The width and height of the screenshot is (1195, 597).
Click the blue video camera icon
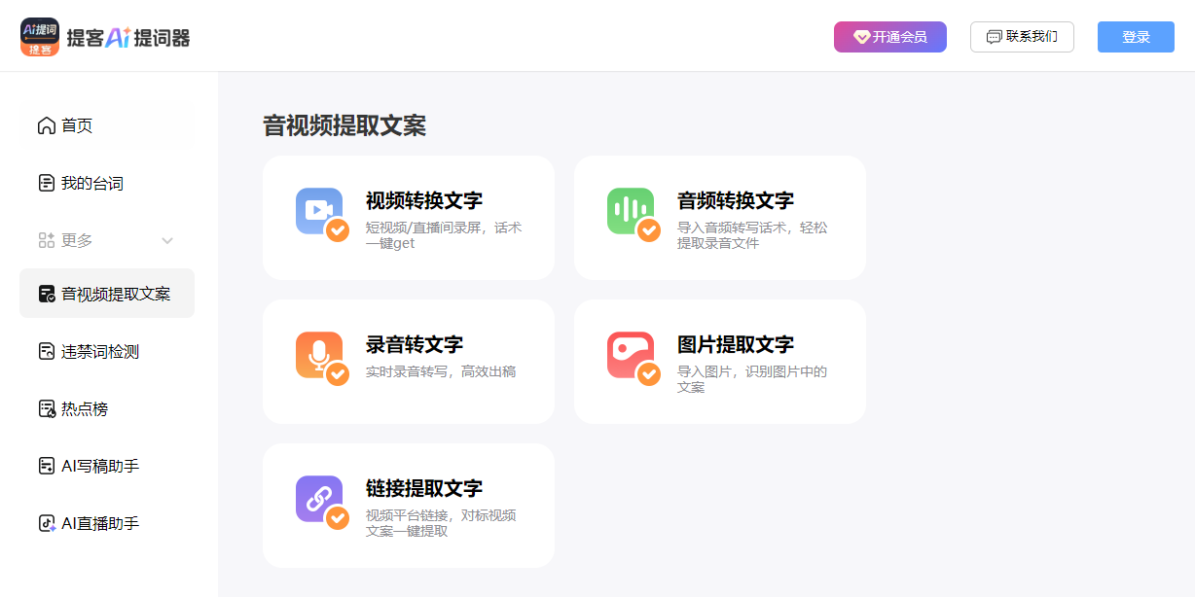(x=319, y=211)
